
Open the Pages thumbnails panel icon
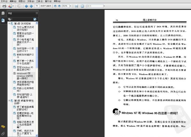click(x=3, y=13)
